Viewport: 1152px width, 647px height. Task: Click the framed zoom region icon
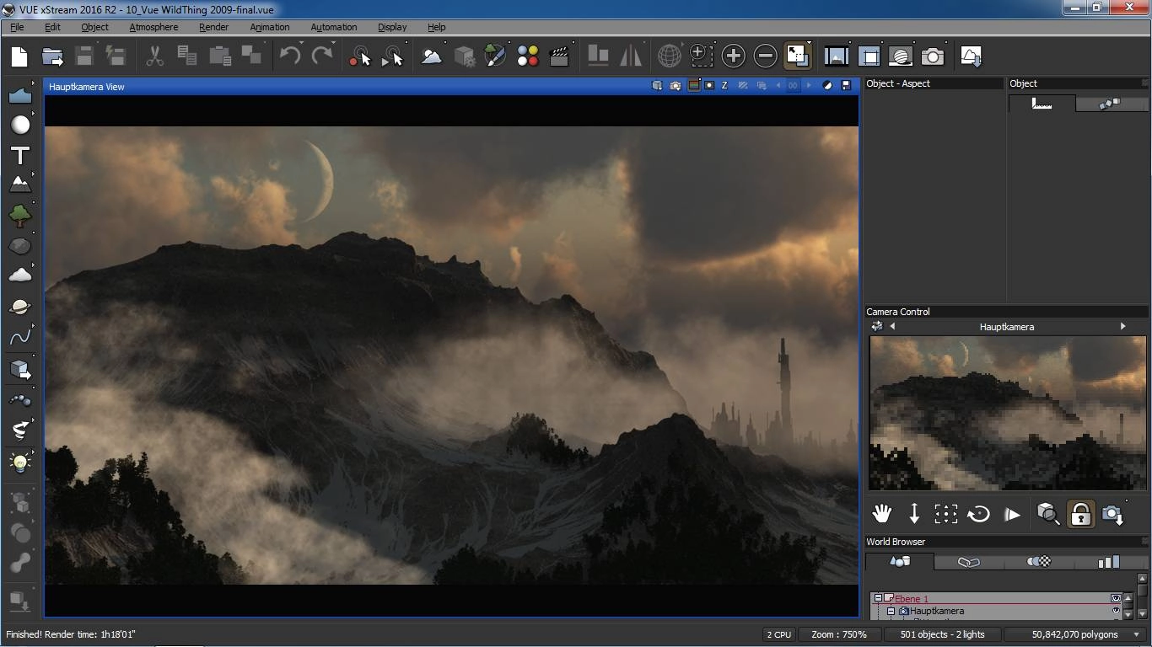click(x=701, y=56)
